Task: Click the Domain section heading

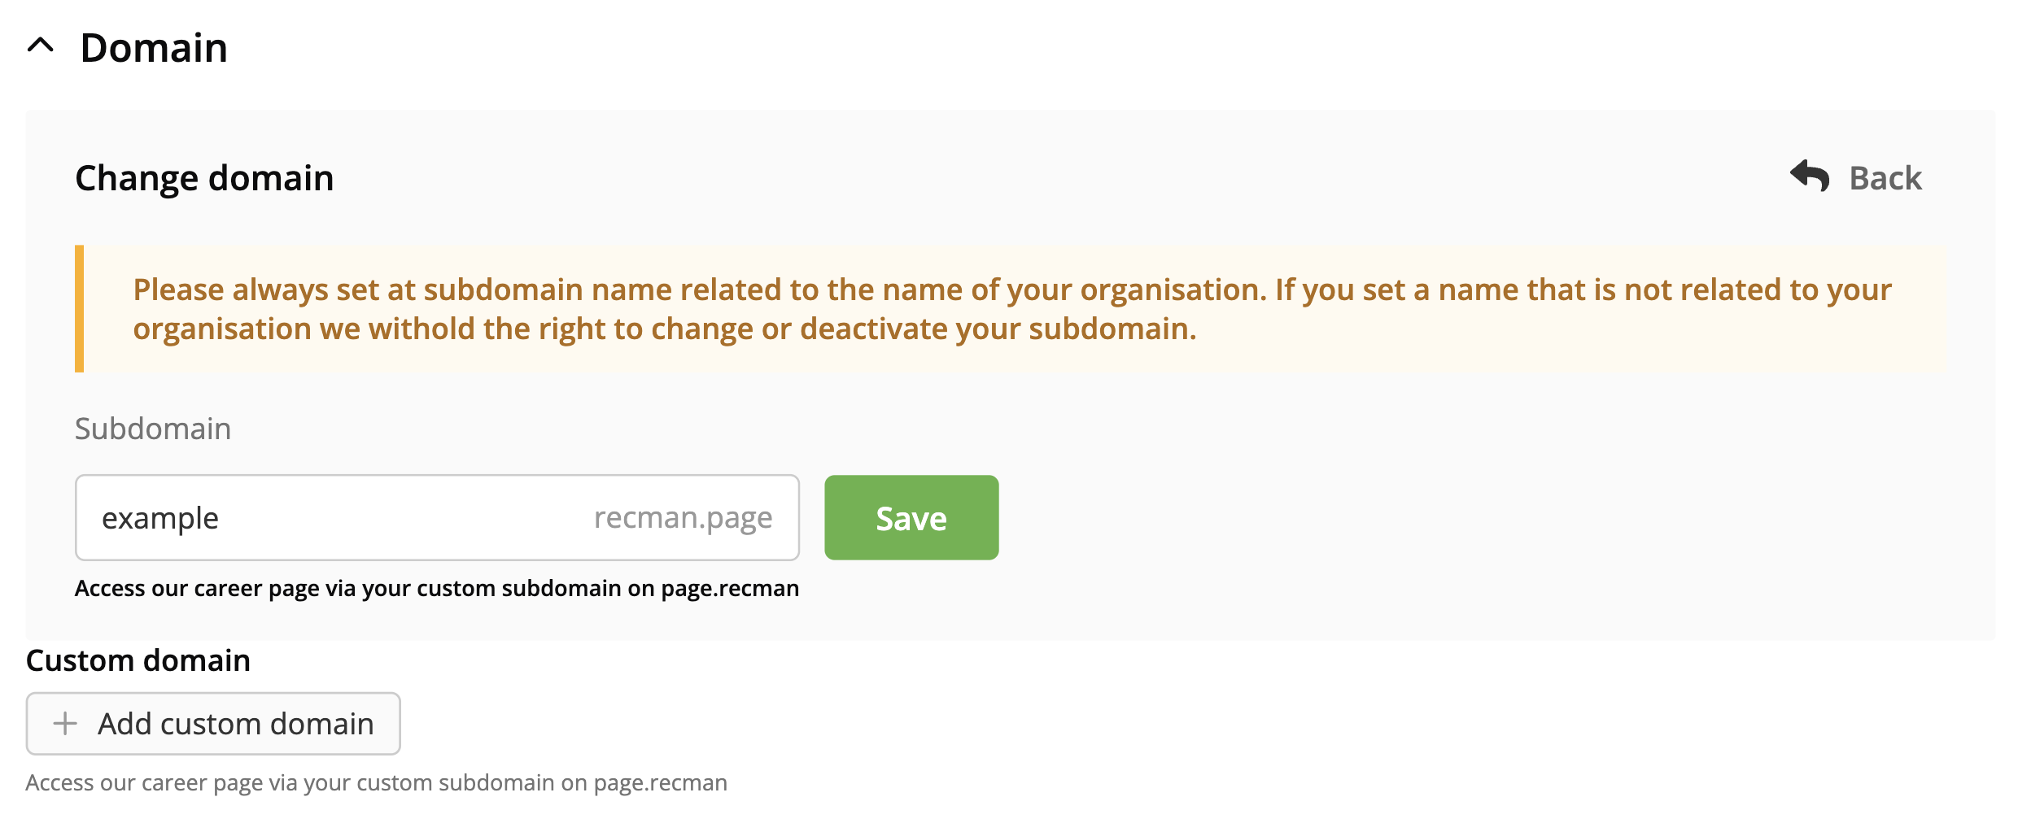Action: point(154,48)
